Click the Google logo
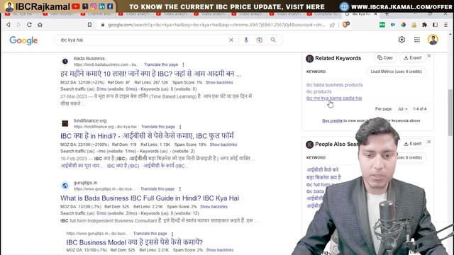454x255 pixels. click(x=23, y=40)
